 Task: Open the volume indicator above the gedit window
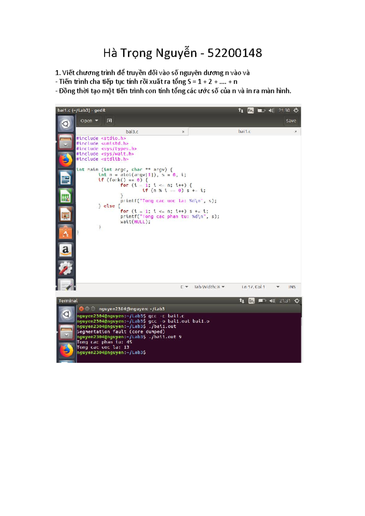point(271,110)
